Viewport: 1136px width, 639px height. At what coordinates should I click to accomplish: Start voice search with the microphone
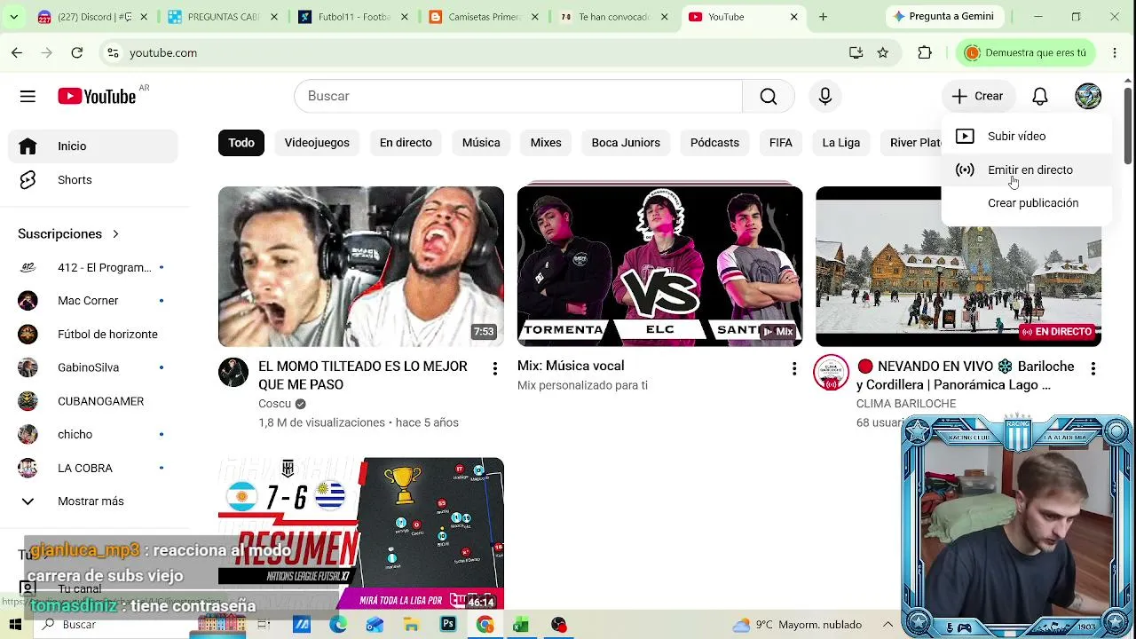(825, 96)
